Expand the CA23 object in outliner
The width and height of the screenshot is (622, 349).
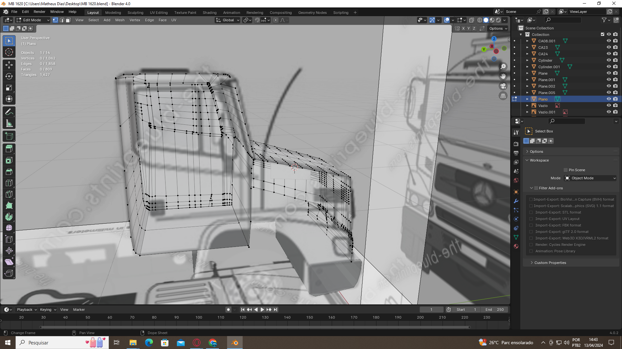point(527,48)
